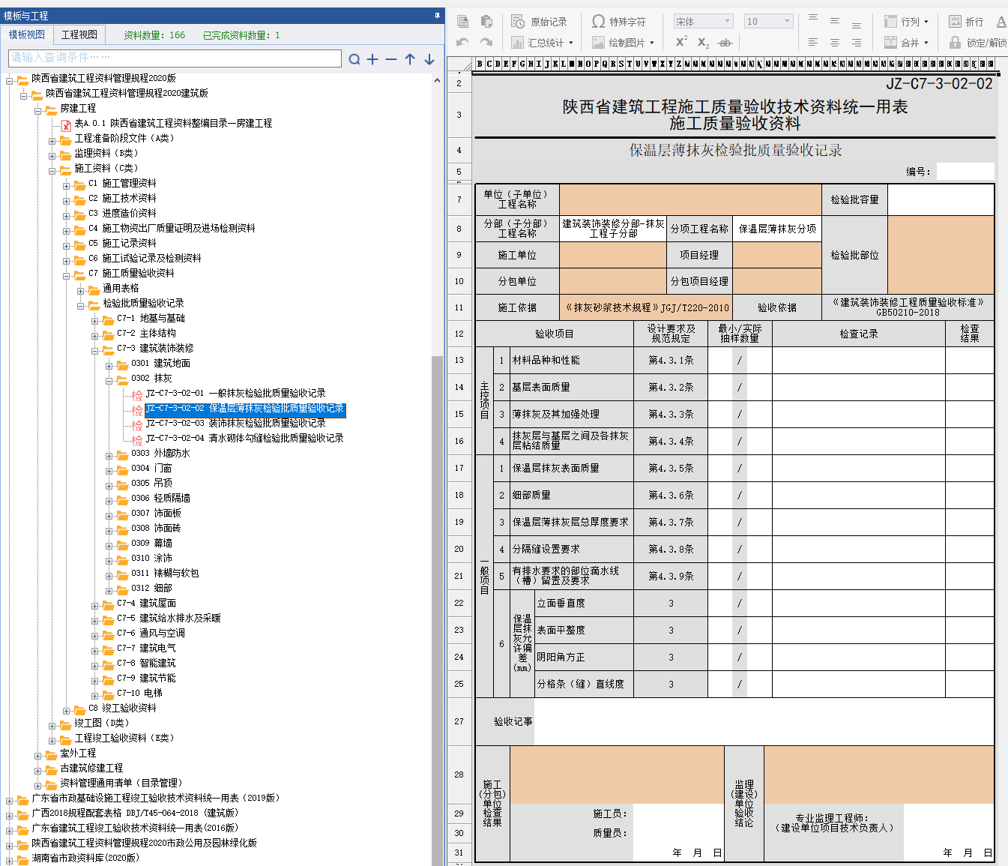Apply superscript formatting
Screen dimensions: 1008x866
[x=680, y=43]
